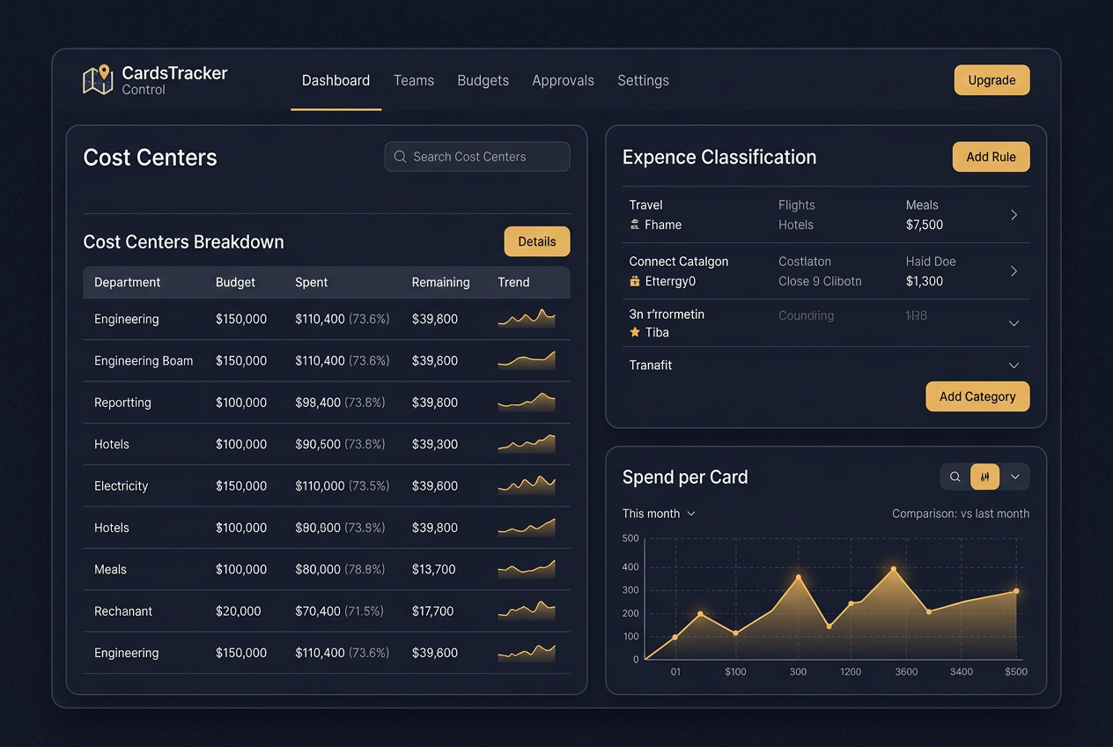Select the Approvals tab
Screen dimensions: 1113x747
tap(563, 80)
